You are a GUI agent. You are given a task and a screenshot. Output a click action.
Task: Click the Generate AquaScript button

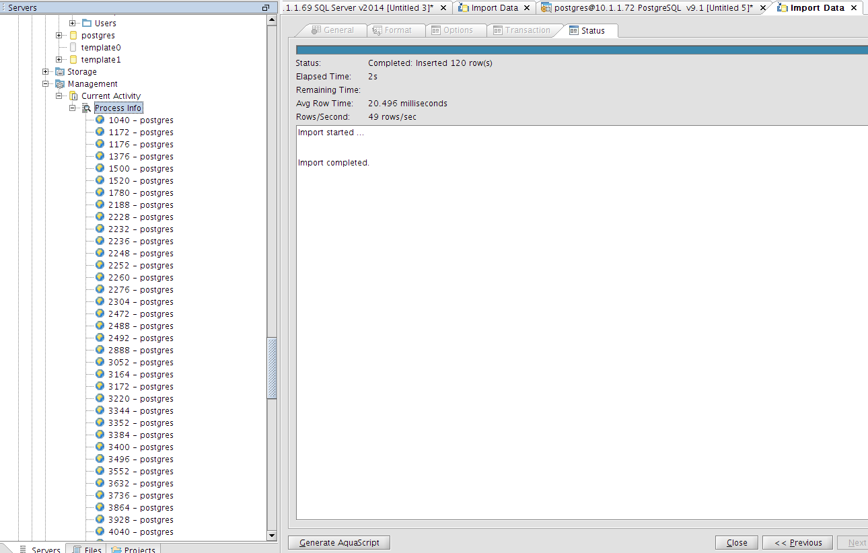[339, 543]
